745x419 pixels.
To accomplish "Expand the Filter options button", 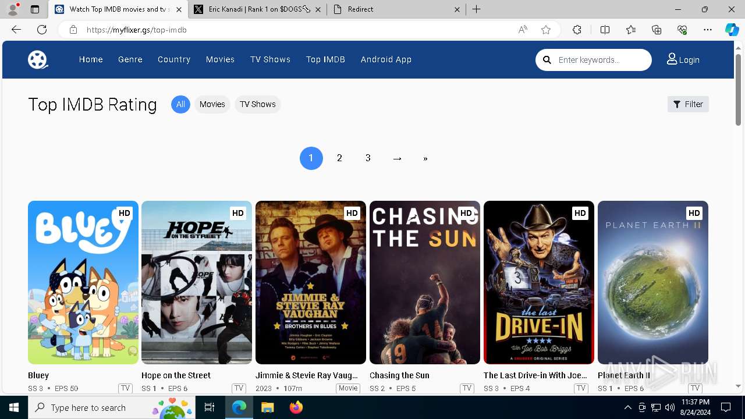I will point(688,104).
